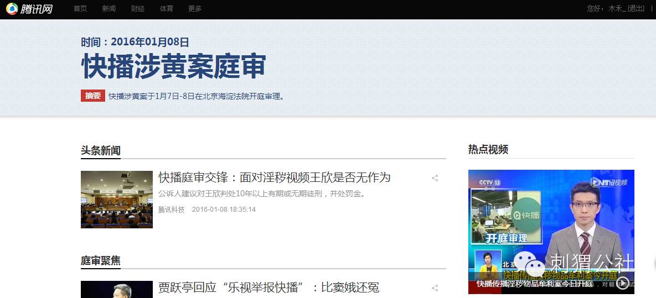Log out via the [退出] link

636,8
